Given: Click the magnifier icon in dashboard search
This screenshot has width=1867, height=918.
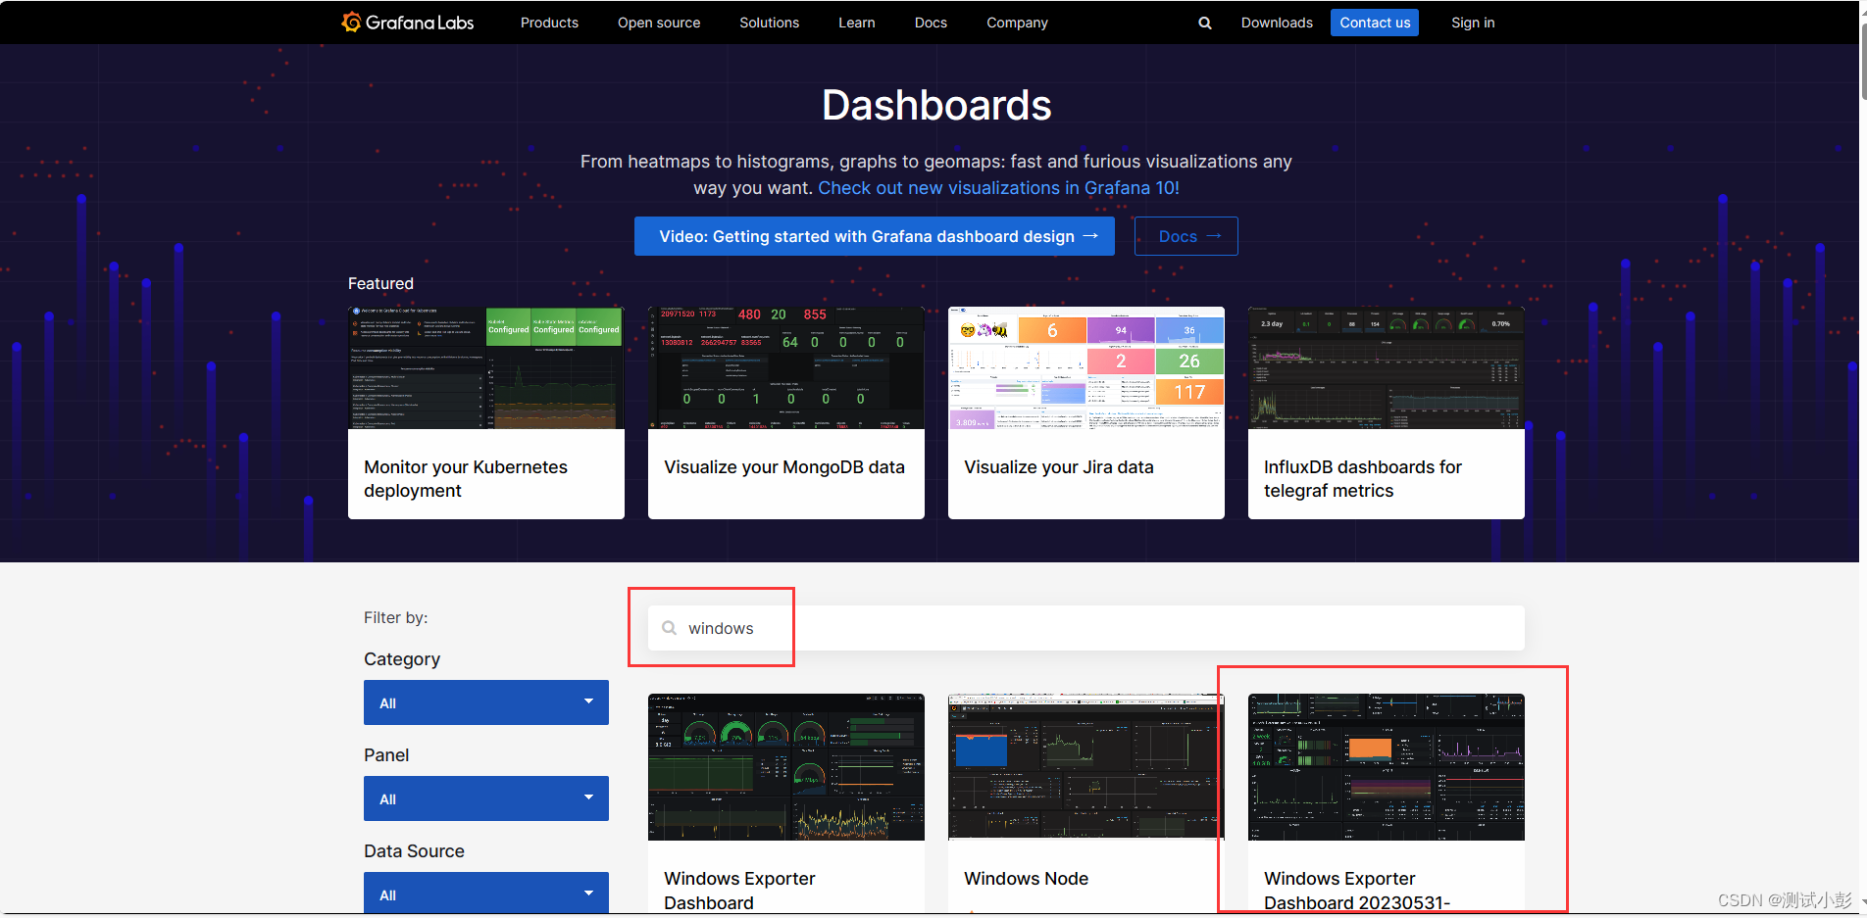Looking at the screenshot, I should coord(669,628).
